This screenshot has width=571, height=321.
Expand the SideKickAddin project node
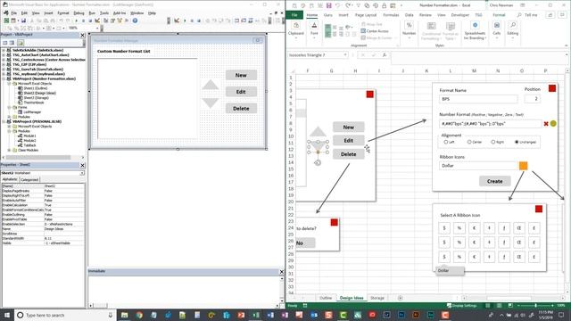(x=4, y=50)
